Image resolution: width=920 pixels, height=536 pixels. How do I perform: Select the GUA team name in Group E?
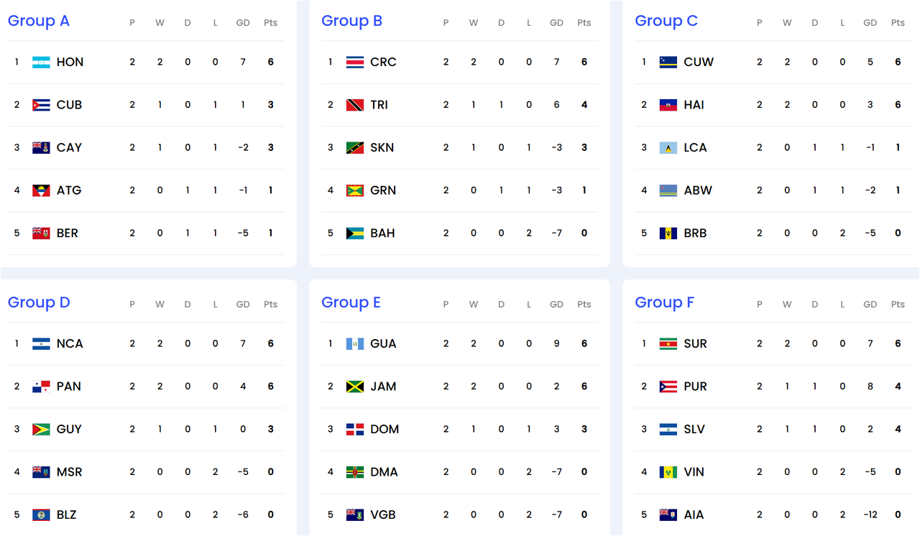click(383, 343)
